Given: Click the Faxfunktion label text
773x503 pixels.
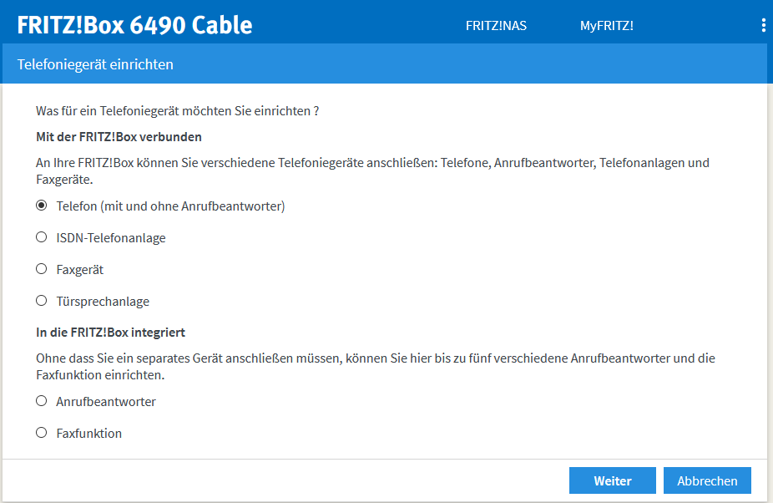Looking at the screenshot, I should tap(89, 434).
